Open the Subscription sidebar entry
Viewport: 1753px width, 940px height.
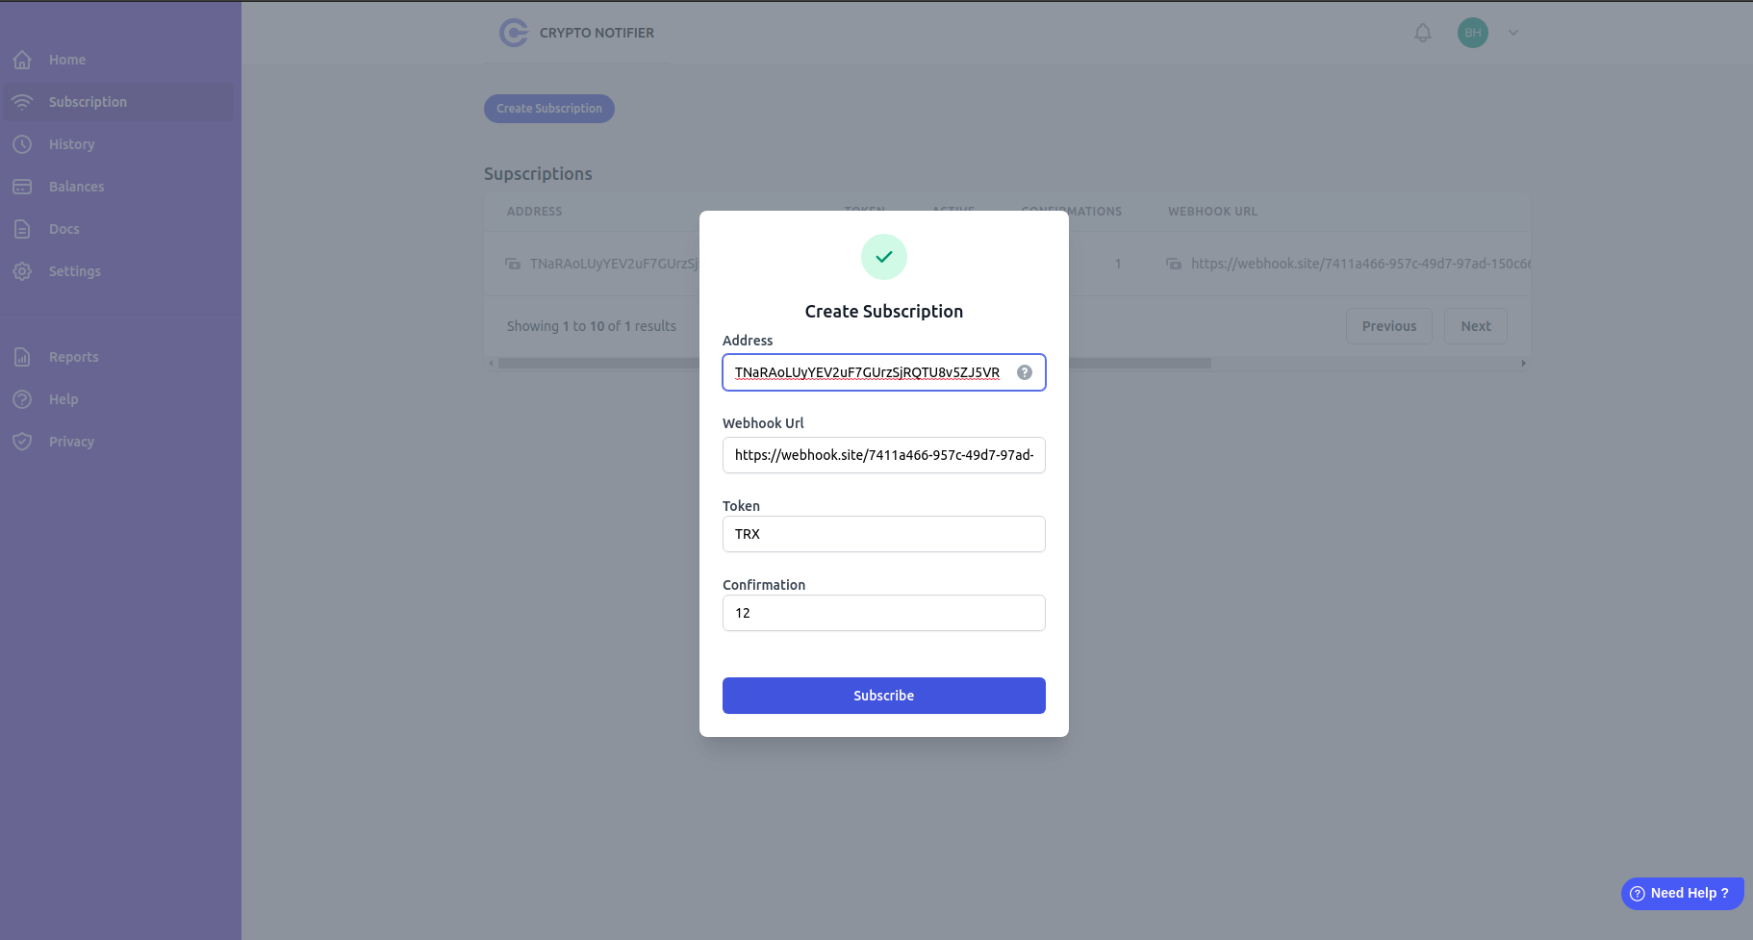88,101
